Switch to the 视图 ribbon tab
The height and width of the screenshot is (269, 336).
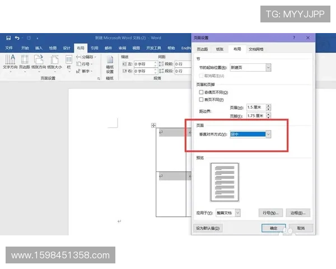pyautogui.click(x=136, y=48)
